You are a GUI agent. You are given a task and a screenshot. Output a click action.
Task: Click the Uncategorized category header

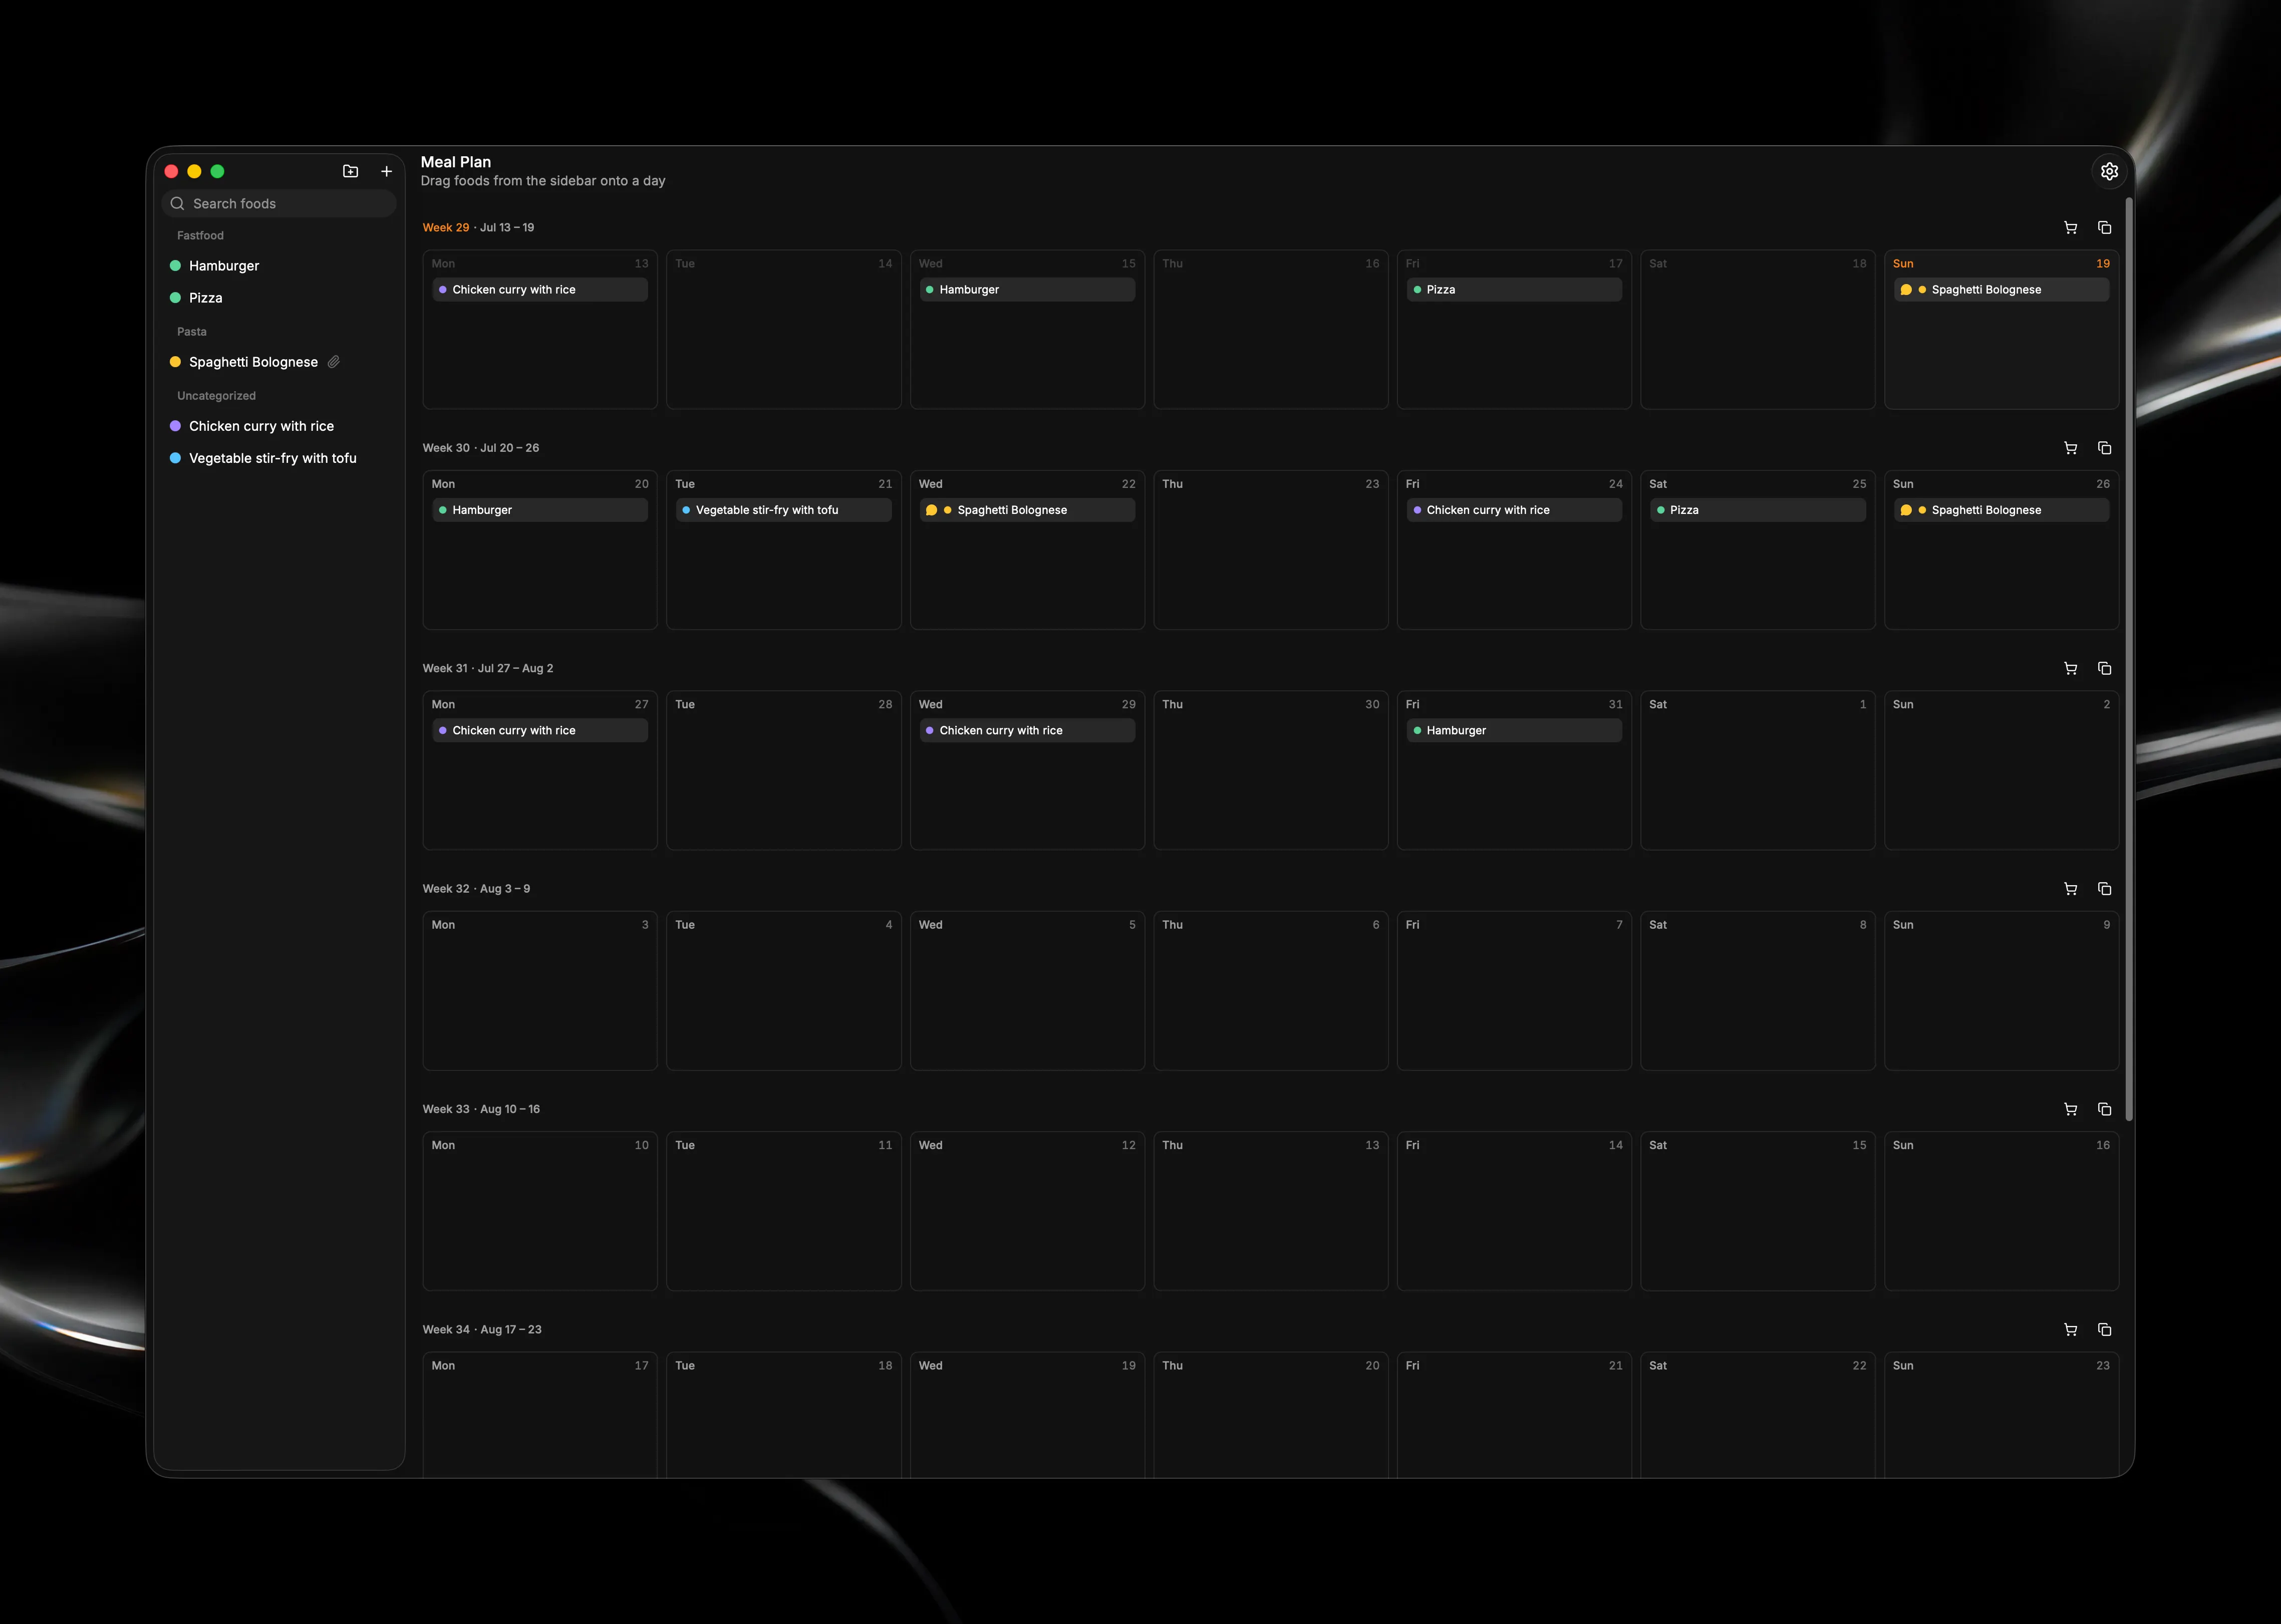(x=216, y=396)
